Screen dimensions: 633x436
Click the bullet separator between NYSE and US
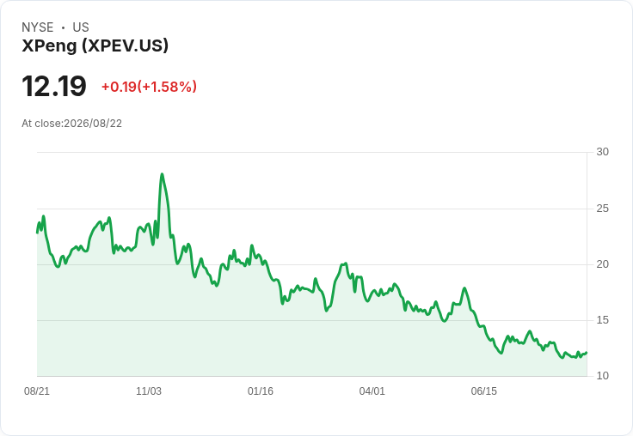(63, 27)
